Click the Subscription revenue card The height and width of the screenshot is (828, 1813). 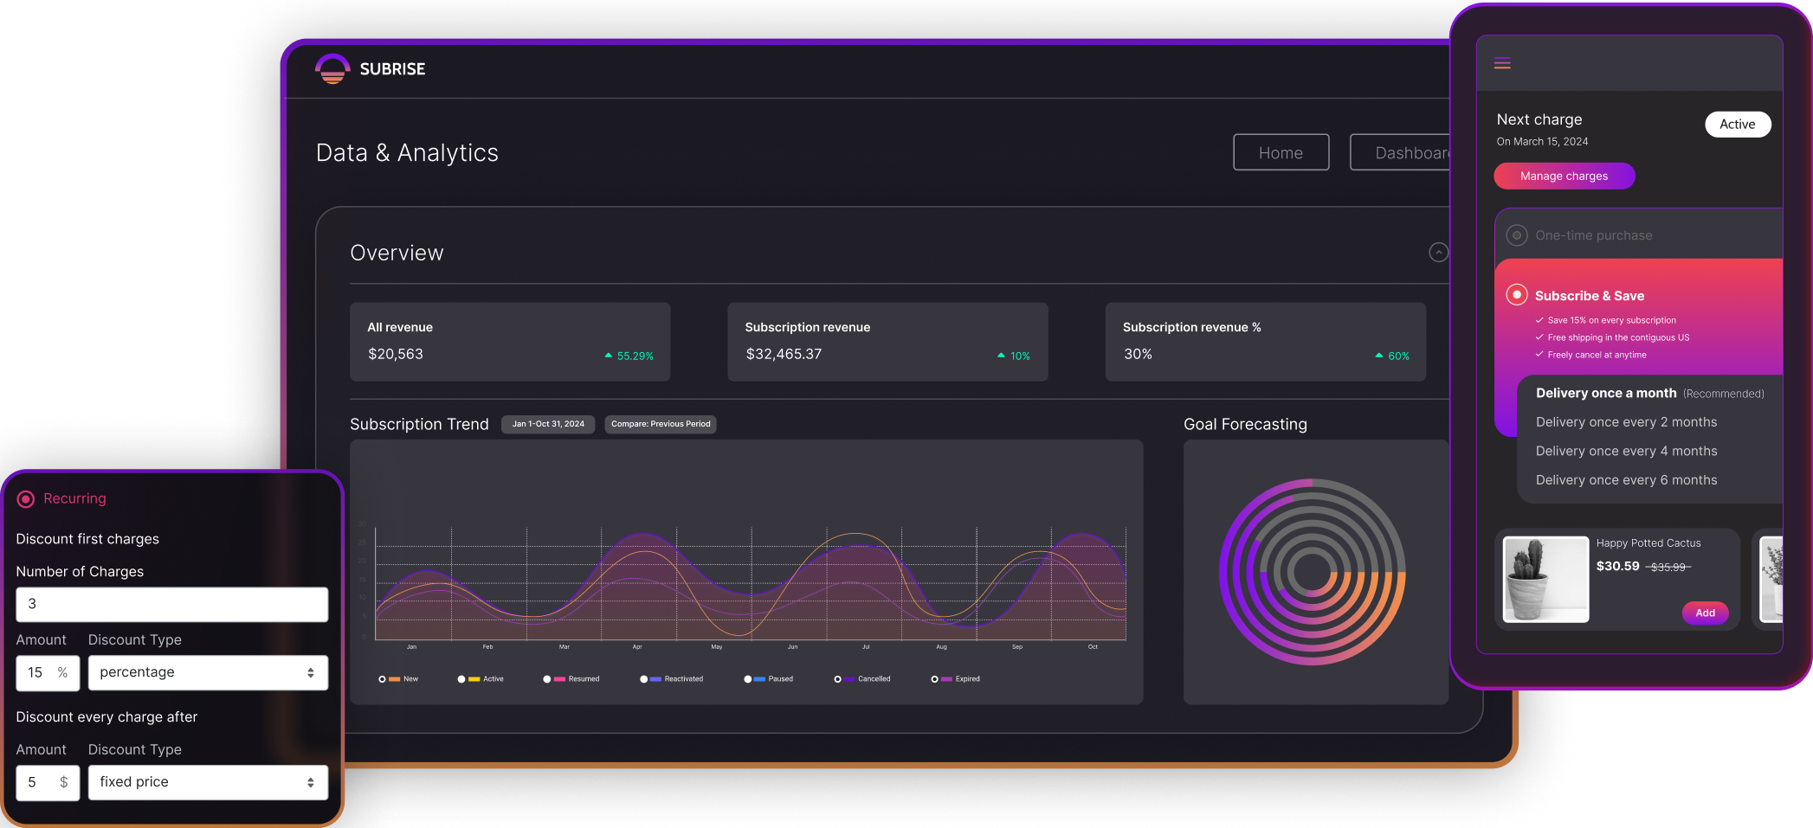(887, 342)
